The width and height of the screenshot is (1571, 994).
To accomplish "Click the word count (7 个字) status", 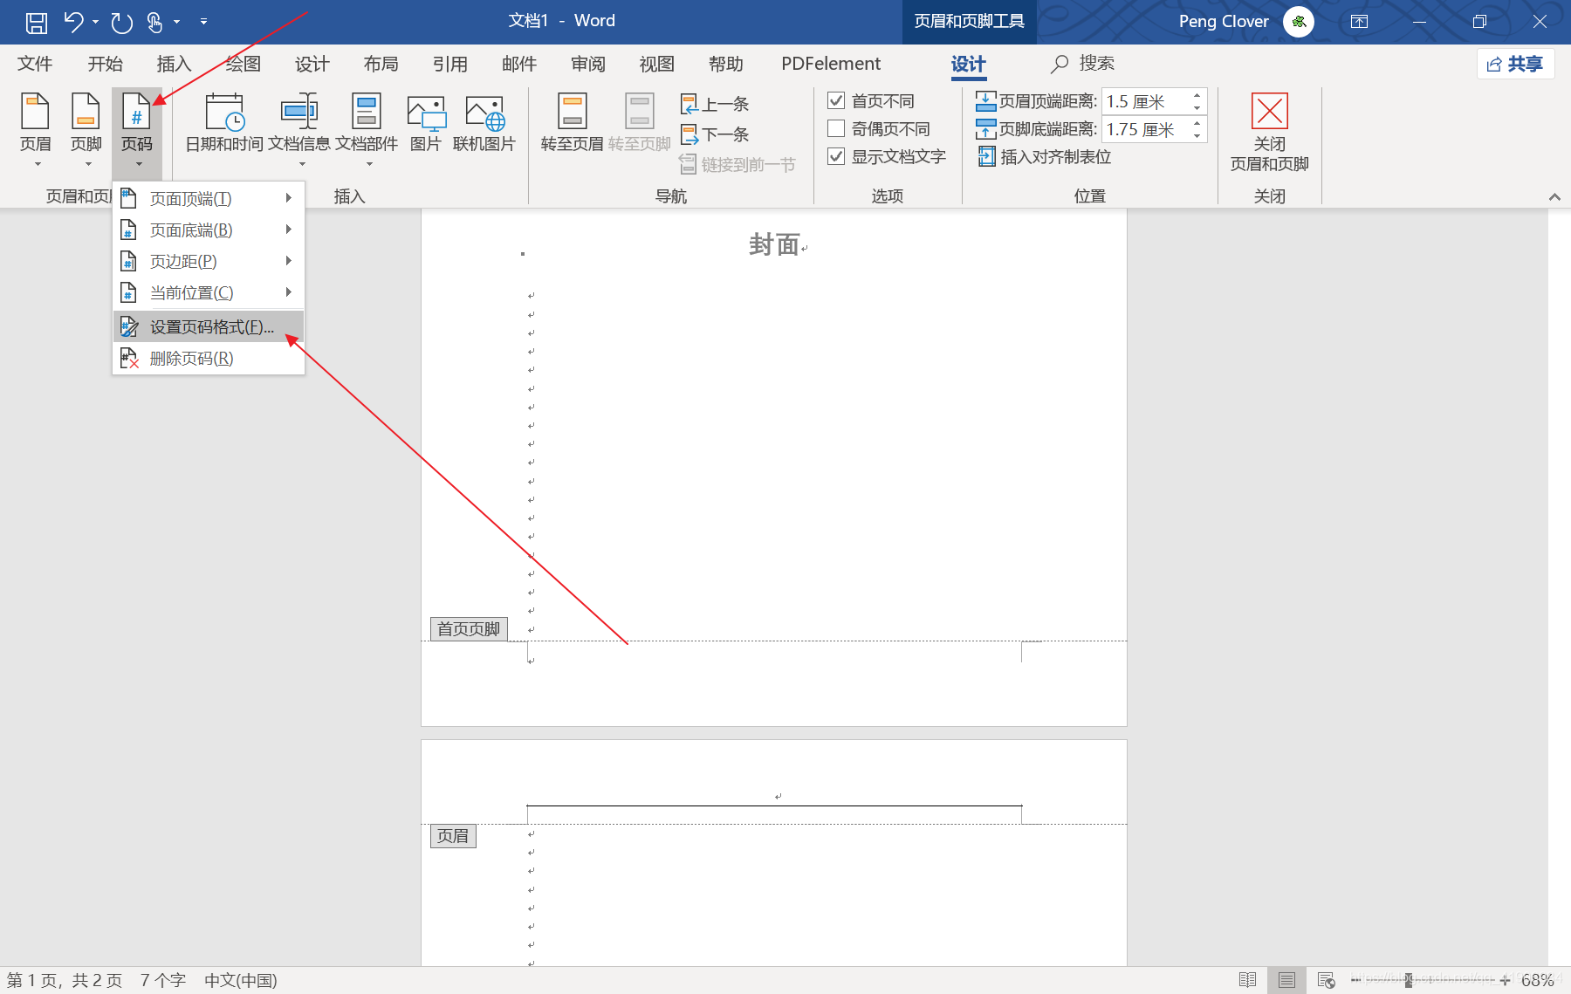I will 163,980.
